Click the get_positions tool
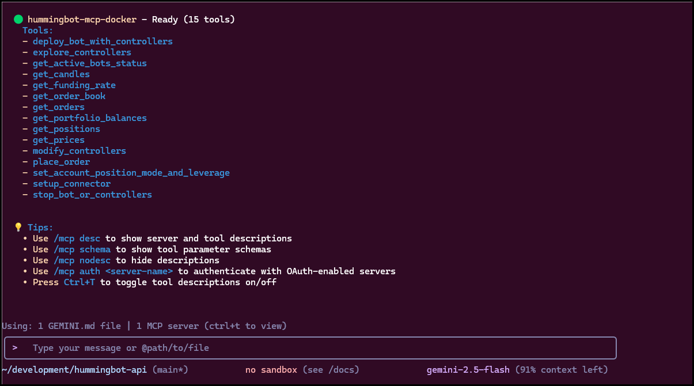Screen dimensions: 694x386 [66, 128]
